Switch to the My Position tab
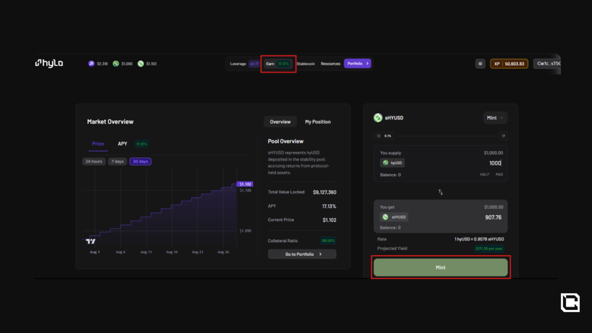This screenshot has height=333, width=592. tap(317, 122)
